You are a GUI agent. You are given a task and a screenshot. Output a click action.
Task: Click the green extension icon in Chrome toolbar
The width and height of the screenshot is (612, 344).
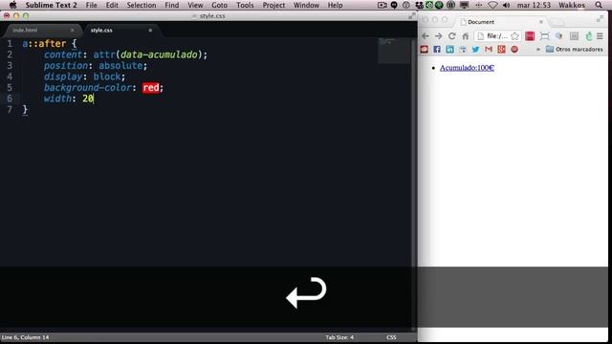pos(589,36)
